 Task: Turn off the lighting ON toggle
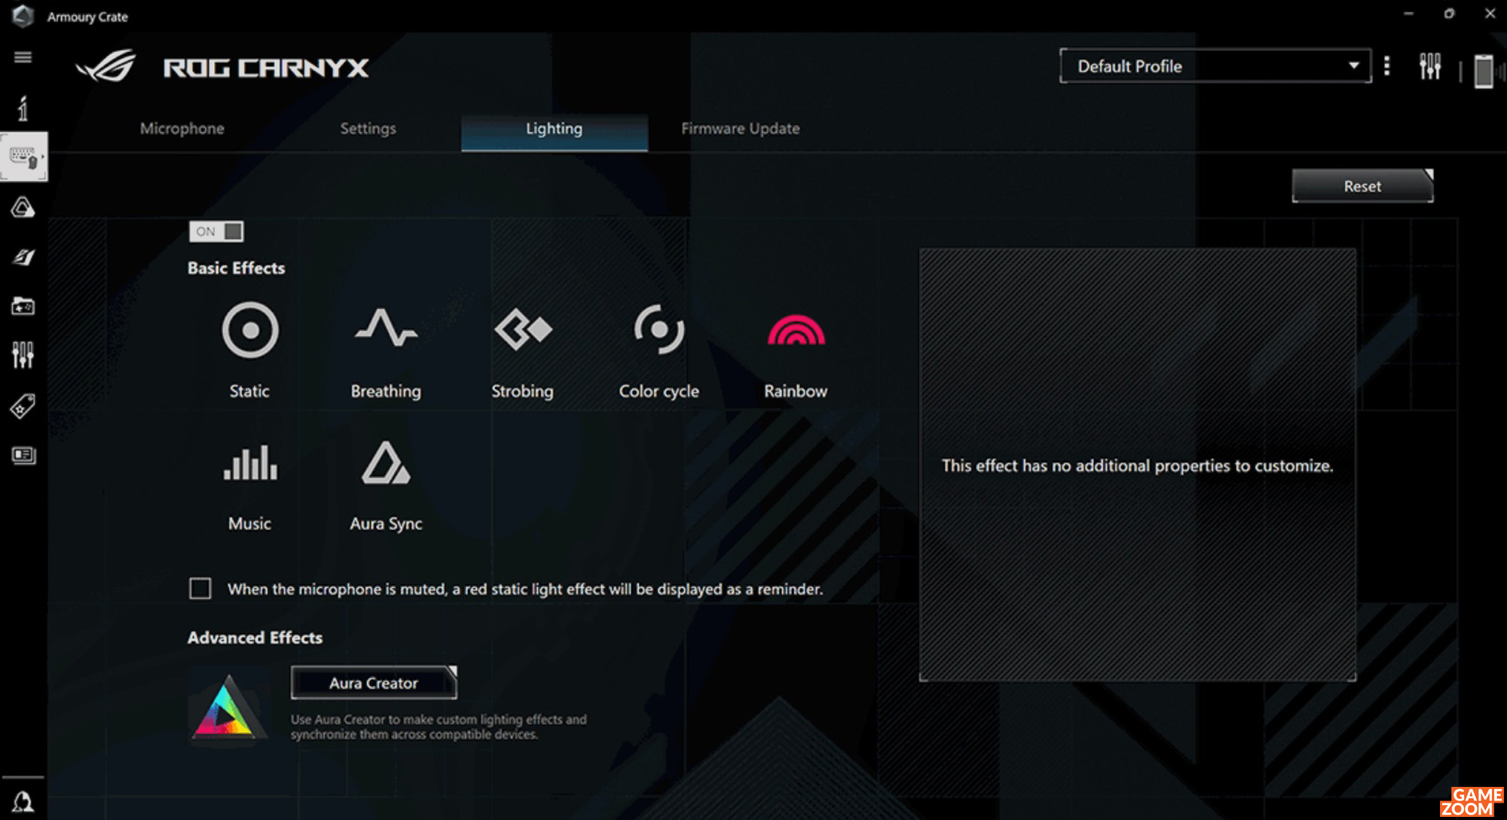pyautogui.click(x=216, y=231)
